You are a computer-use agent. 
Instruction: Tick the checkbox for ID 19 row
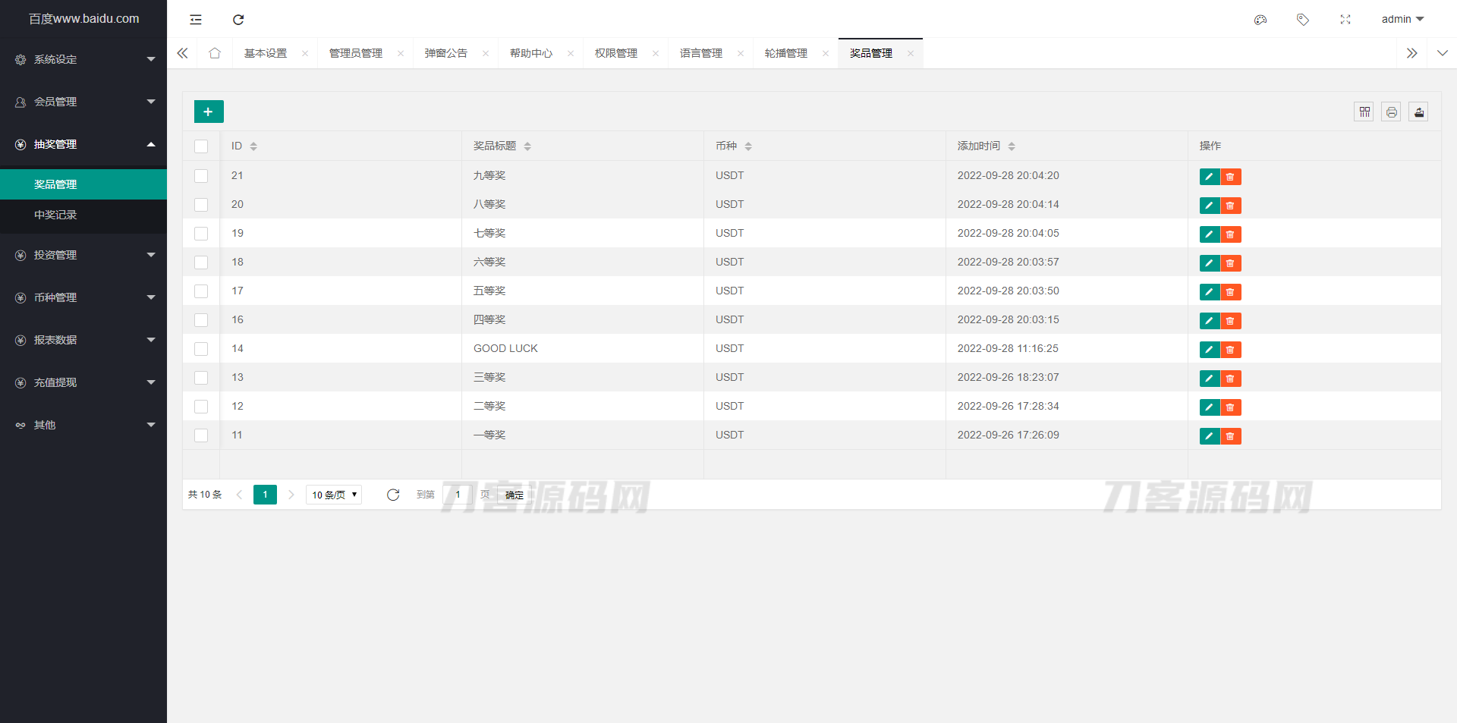pos(201,234)
